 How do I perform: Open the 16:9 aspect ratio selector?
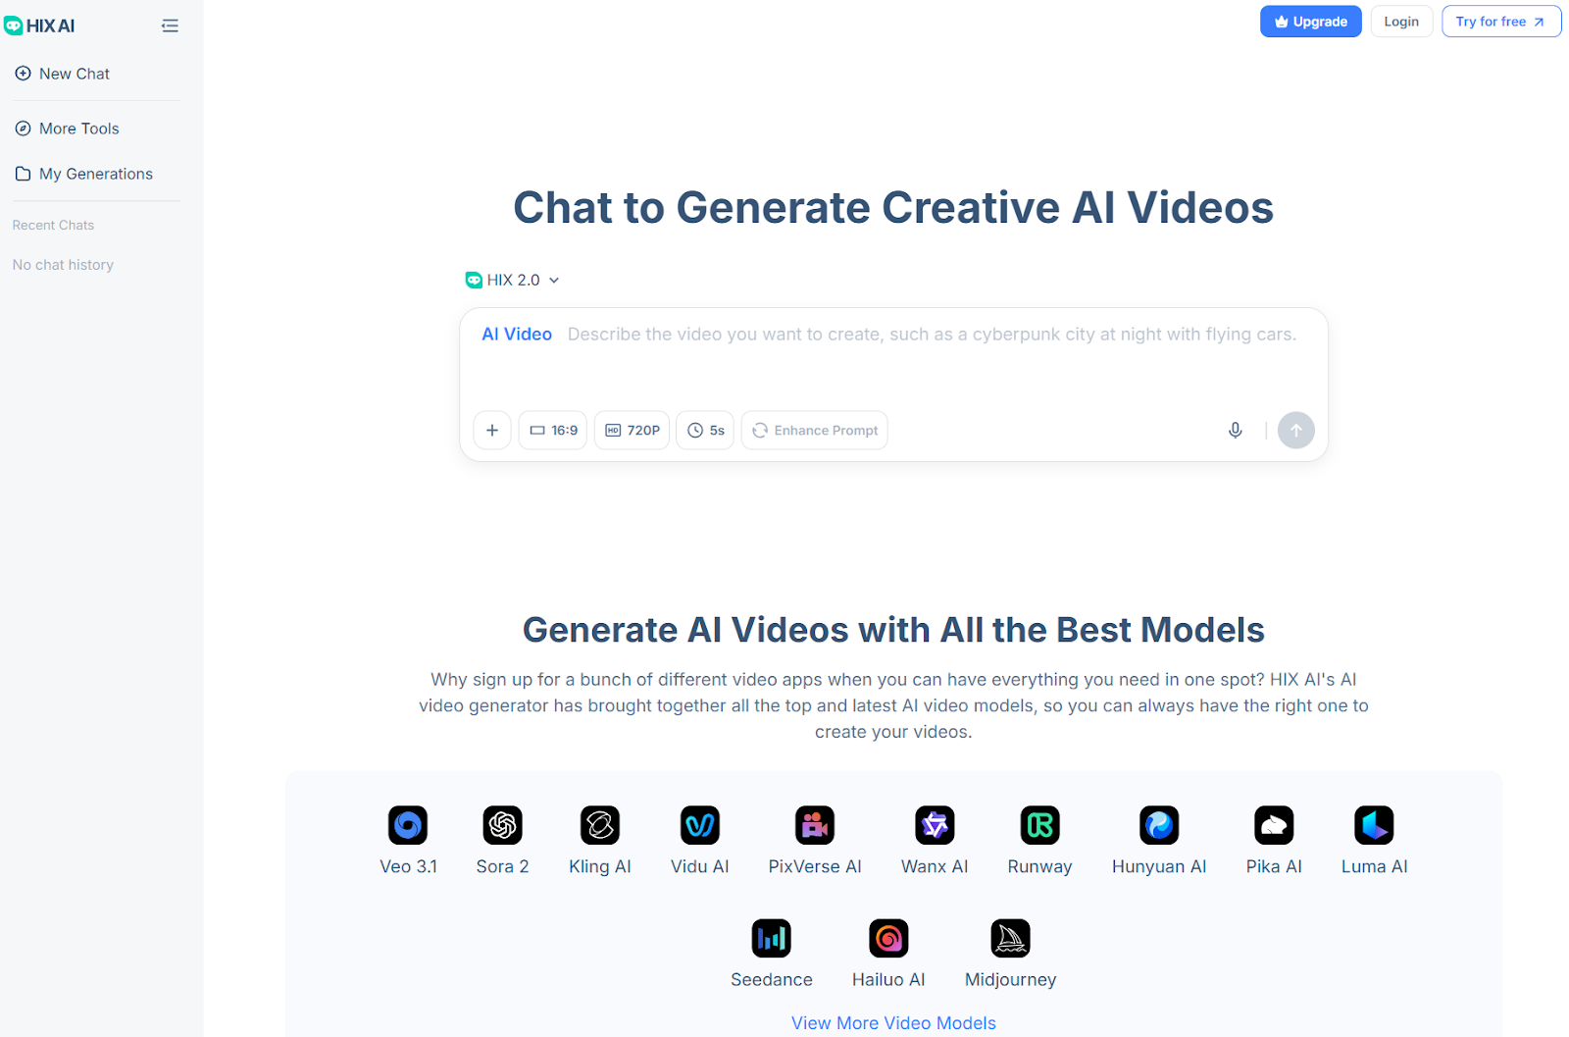point(552,430)
